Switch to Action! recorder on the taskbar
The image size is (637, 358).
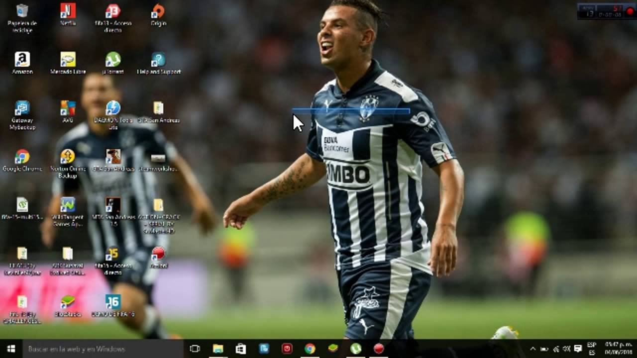379,349
